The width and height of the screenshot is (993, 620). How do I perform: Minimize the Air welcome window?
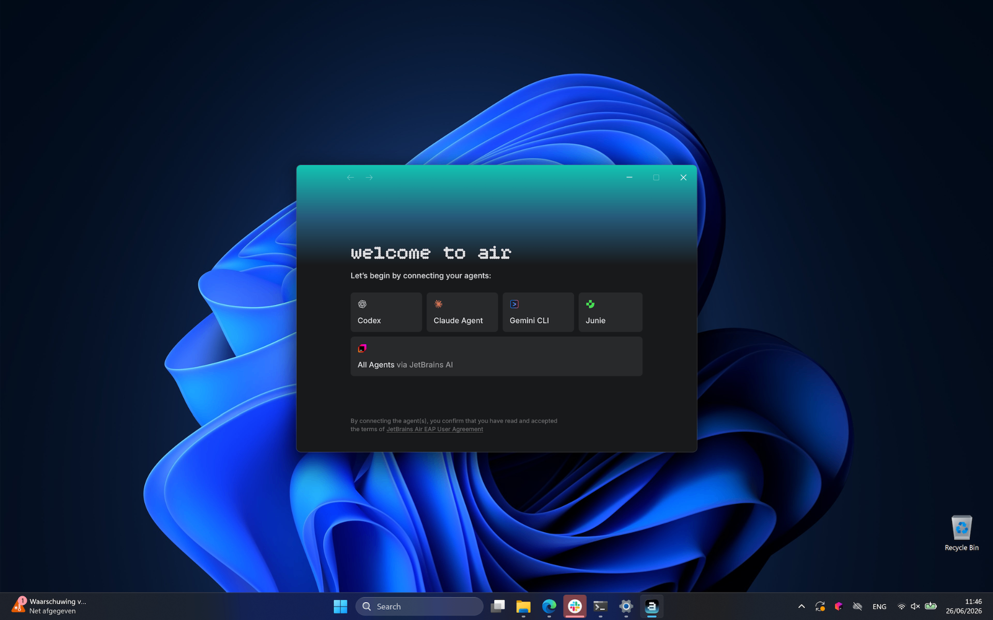629,177
